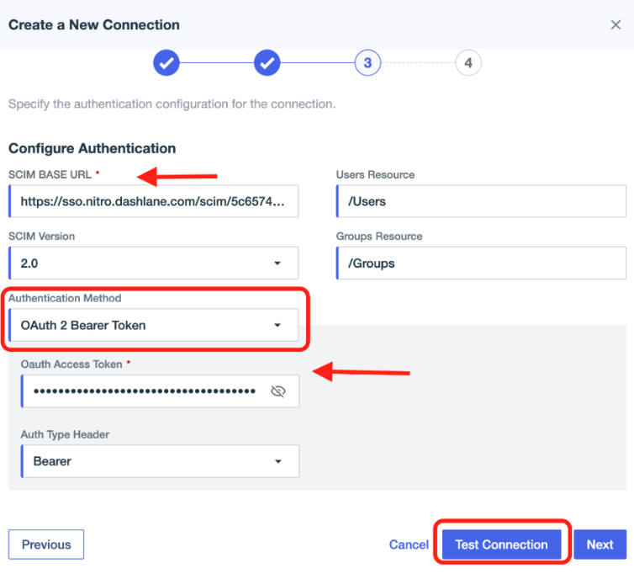Close the Create a New Connection dialog

pyautogui.click(x=616, y=25)
